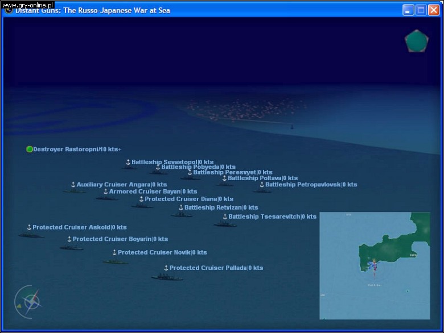Click the green marker beside Destroyer Rastoropni

(30, 149)
